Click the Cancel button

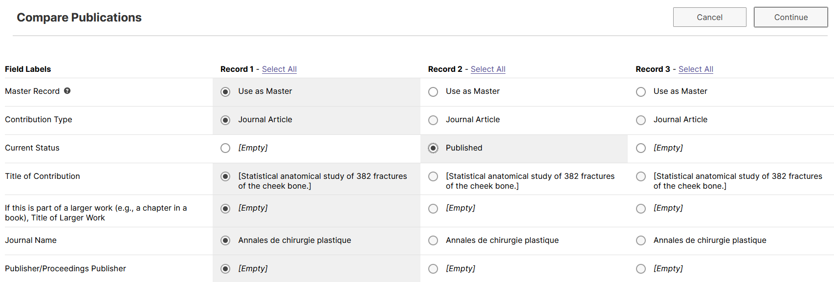point(710,17)
